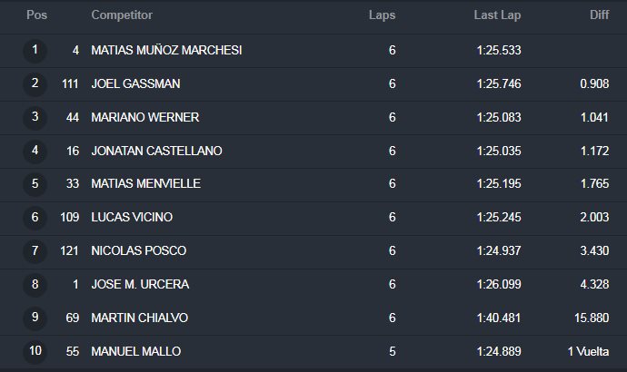This screenshot has width=627, height=372.
Task: Click NICOLAS POSCO competitor name
Action: 139,250
